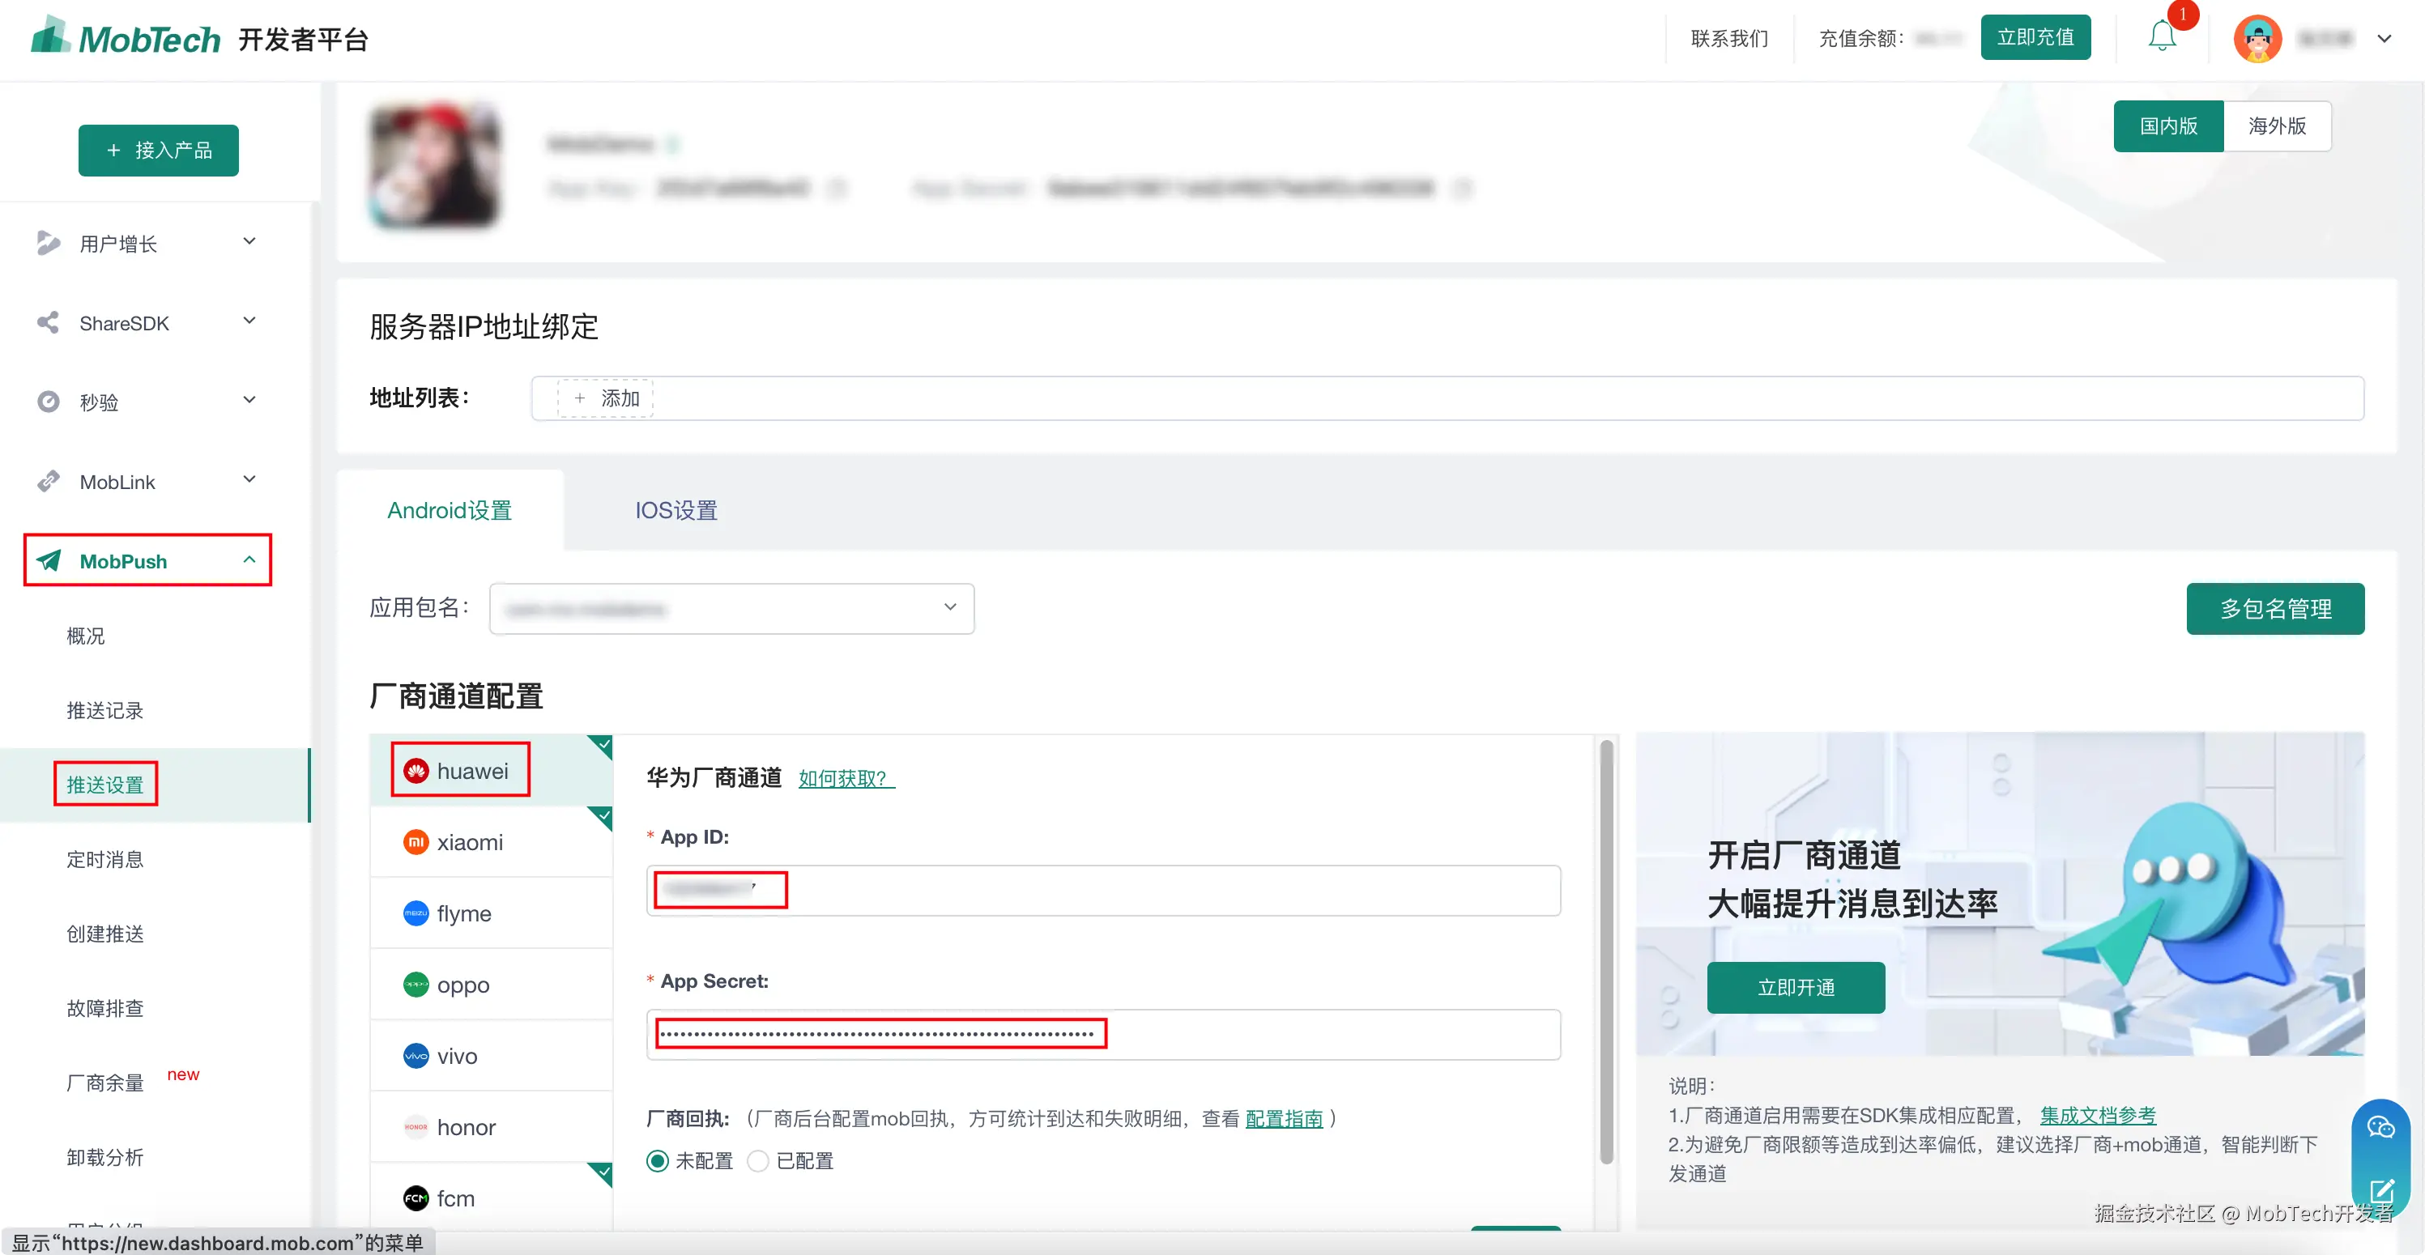Open 厂商余量 in the sidebar
Viewport: 2425px width, 1255px height.
105,1082
